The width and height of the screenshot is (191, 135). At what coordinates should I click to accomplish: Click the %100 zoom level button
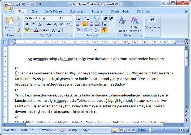[142, 130]
